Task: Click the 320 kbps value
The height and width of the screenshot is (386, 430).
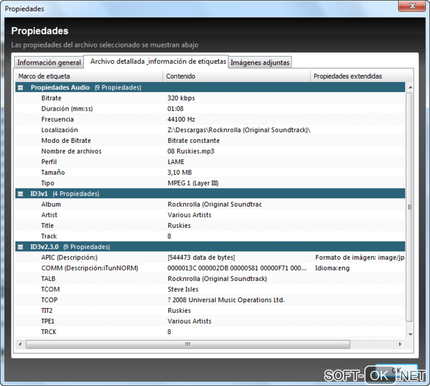Action: (x=181, y=98)
